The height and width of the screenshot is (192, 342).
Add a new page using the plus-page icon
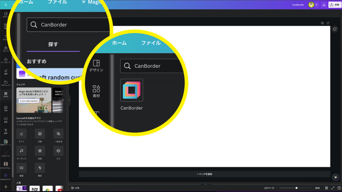(328, 23)
